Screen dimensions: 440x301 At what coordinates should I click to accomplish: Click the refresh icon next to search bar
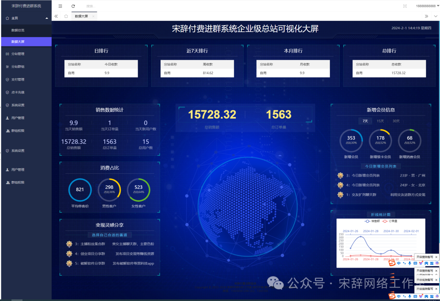pyautogui.click(x=72, y=6)
